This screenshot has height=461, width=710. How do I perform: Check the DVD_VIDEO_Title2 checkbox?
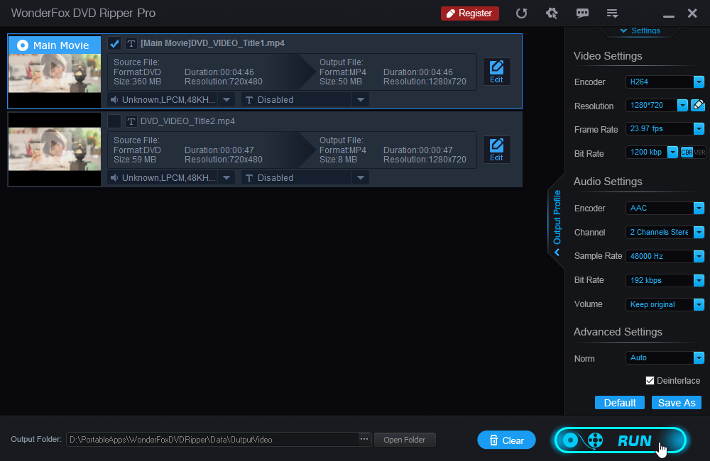(114, 121)
